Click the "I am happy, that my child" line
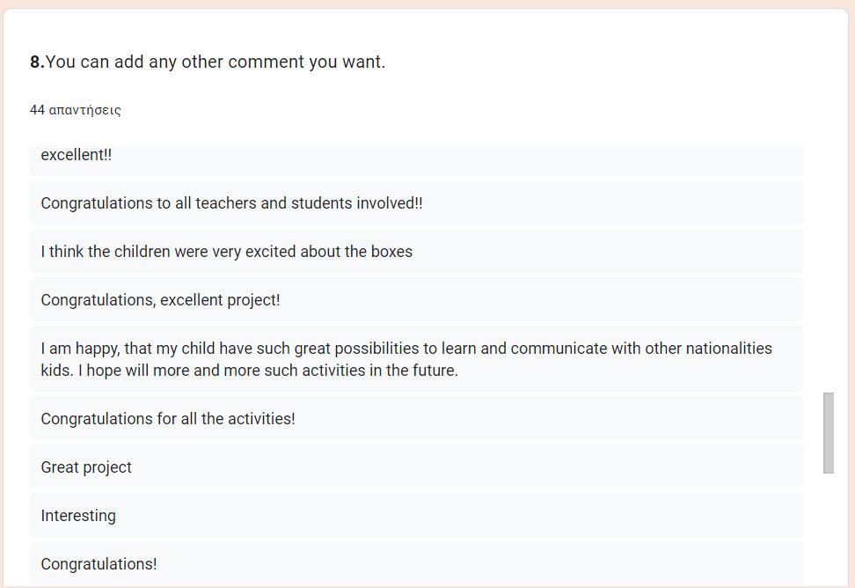855x588 pixels. tap(406, 349)
